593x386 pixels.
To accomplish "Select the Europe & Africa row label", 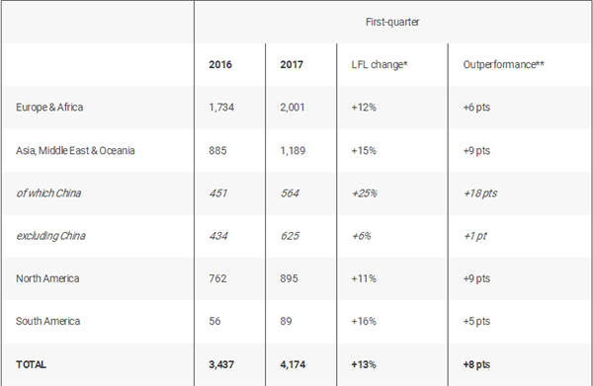I will tap(49, 108).
